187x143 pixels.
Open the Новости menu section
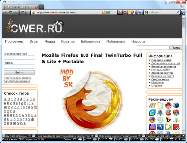138,41
